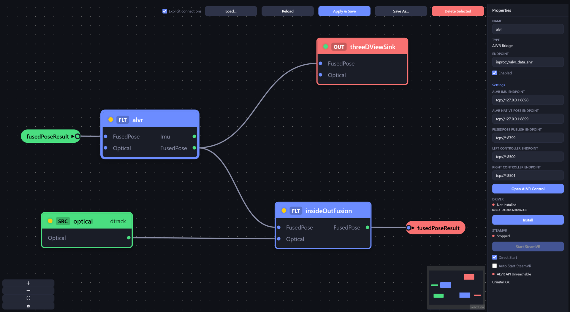Uncheck the Enabled checkbox
The height and width of the screenshot is (312, 570).
(495, 73)
